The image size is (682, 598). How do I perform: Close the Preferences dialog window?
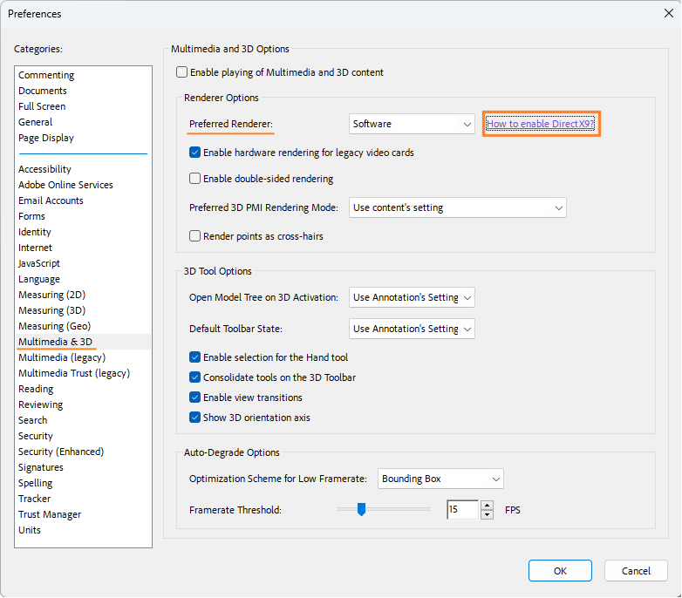667,13
